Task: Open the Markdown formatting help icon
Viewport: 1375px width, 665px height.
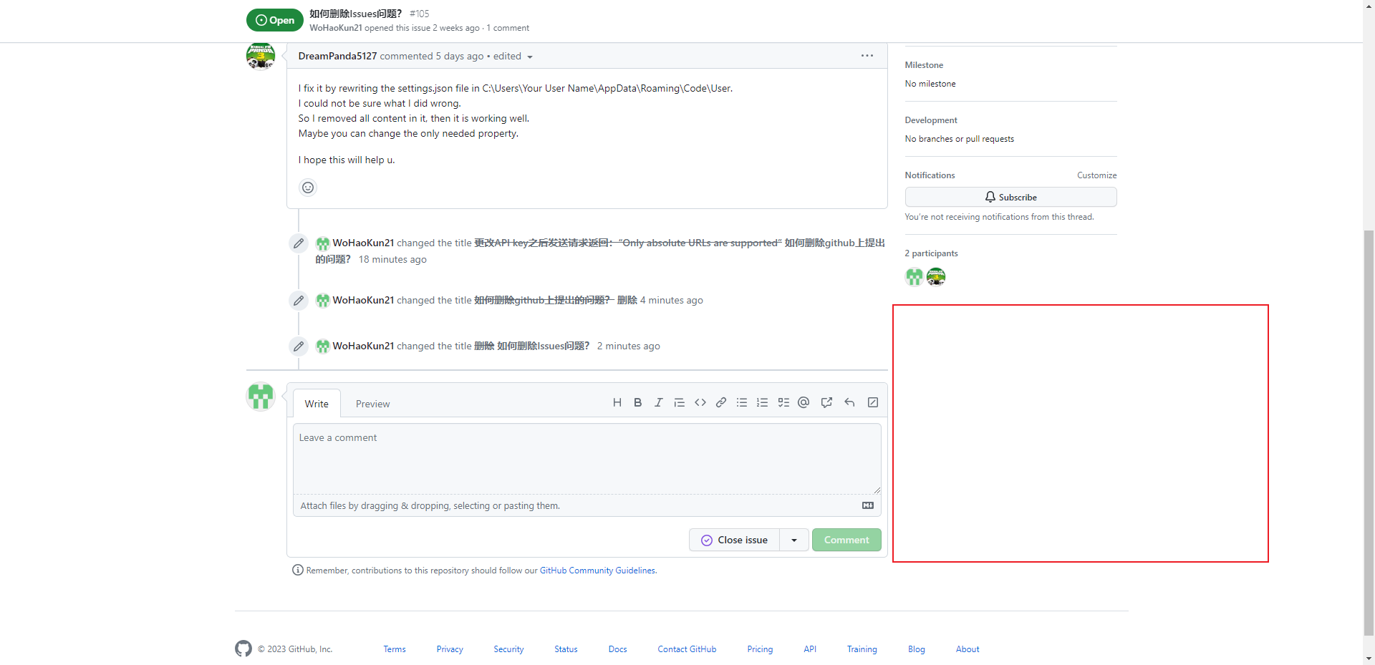Action: click(867, 505)
